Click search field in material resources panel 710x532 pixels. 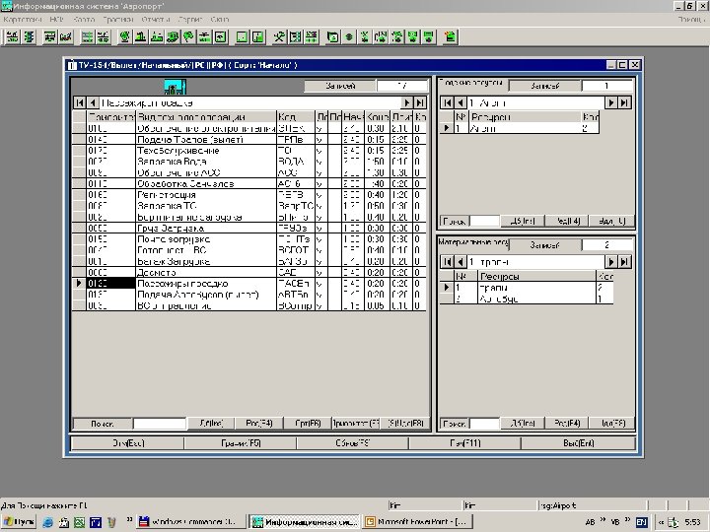point(484,424)
